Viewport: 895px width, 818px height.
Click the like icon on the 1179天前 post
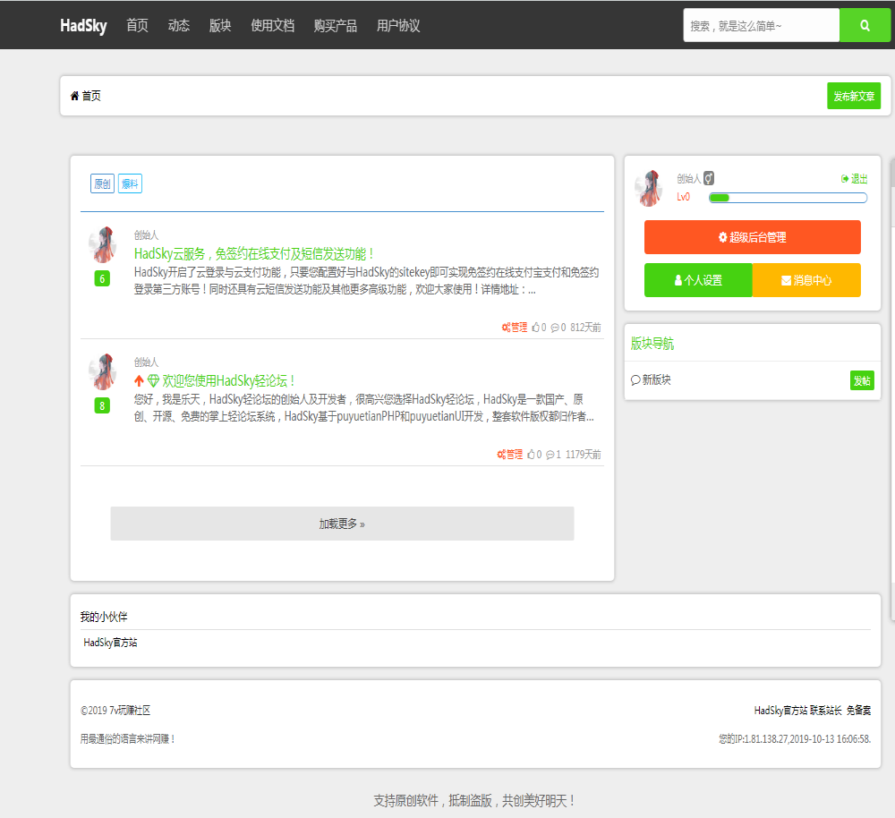point(532,455)
